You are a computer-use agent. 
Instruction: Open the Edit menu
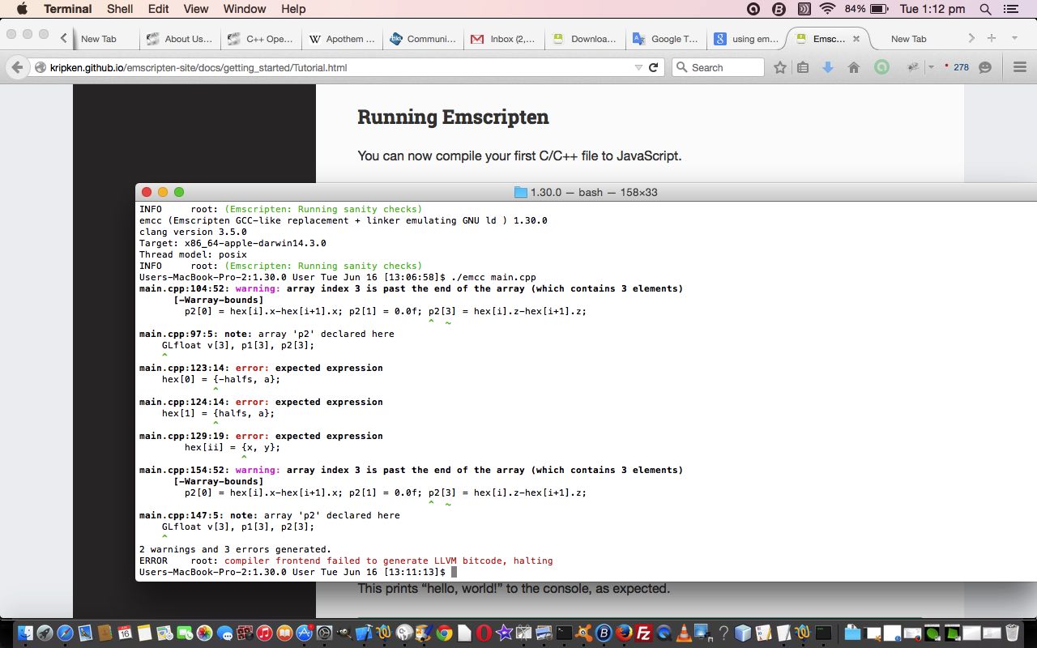[159, 9]
